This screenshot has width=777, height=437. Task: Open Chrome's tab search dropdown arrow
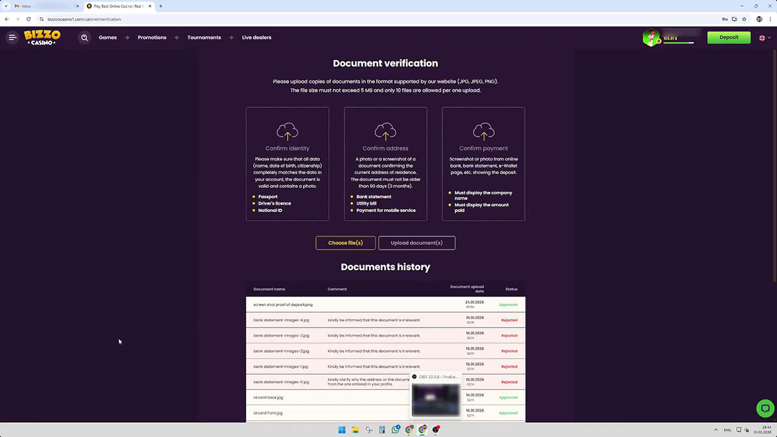click(6, 6)
